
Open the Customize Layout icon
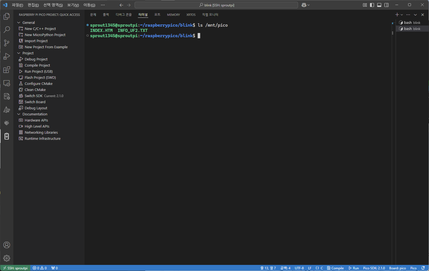365,5
